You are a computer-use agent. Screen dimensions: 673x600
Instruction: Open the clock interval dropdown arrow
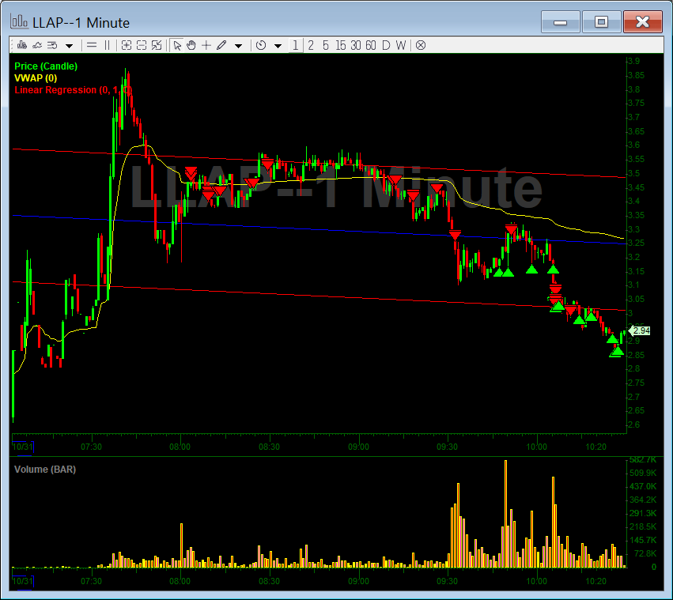[x=278, y=45]
